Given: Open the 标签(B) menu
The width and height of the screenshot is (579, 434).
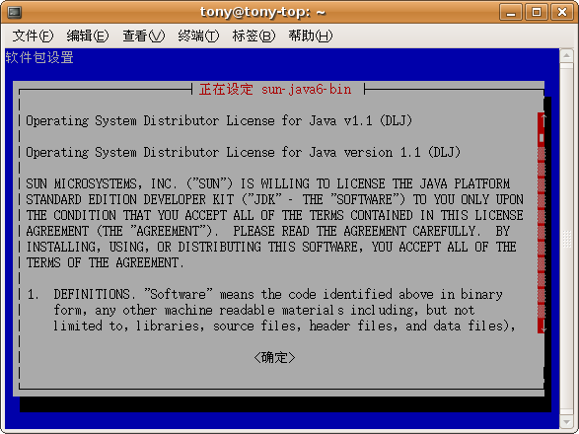Looking at the screenshot, I should pyautogui.click(x=254, y=36).
